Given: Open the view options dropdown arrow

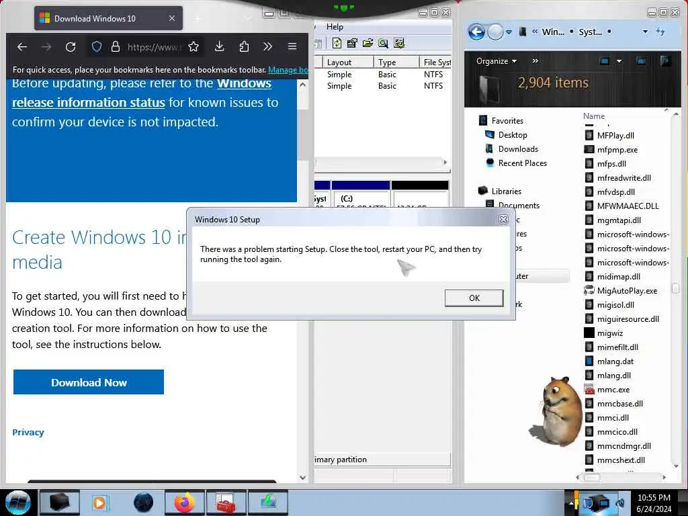Looking at the screenshot, I should pyautogui.click(x=619, y=61).
